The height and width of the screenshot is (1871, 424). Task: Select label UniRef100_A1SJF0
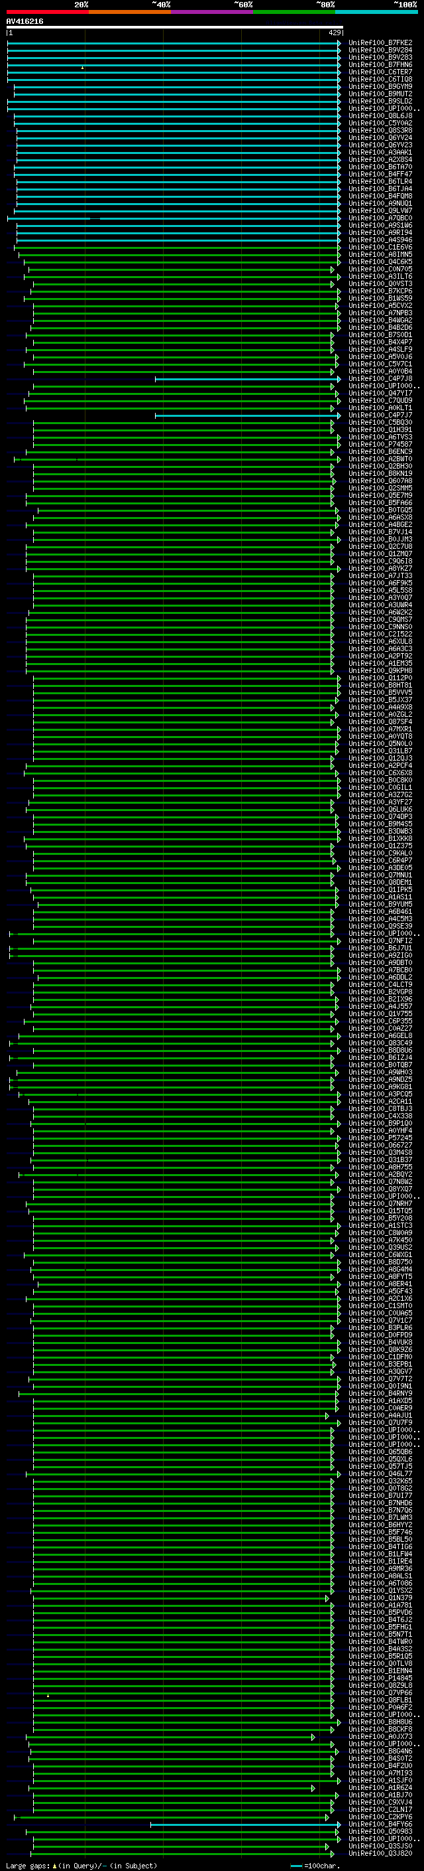380,1780
